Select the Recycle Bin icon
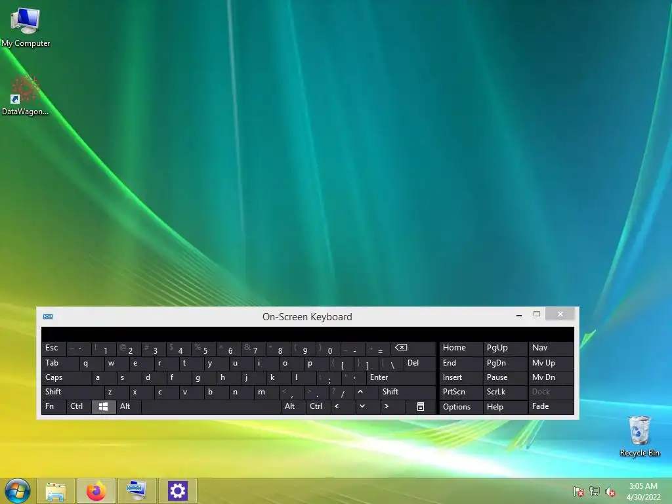The width and height of the screenshot is (672, 504). (x=639, y=436)
